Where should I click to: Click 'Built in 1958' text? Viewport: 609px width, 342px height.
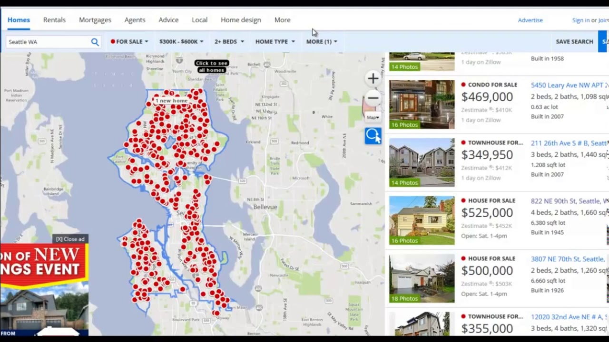[547, 58]
